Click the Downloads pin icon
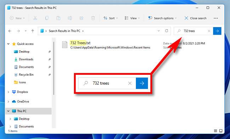Image resolution: width=230 pixels, height=139 pixels. [x=50, y=59]
